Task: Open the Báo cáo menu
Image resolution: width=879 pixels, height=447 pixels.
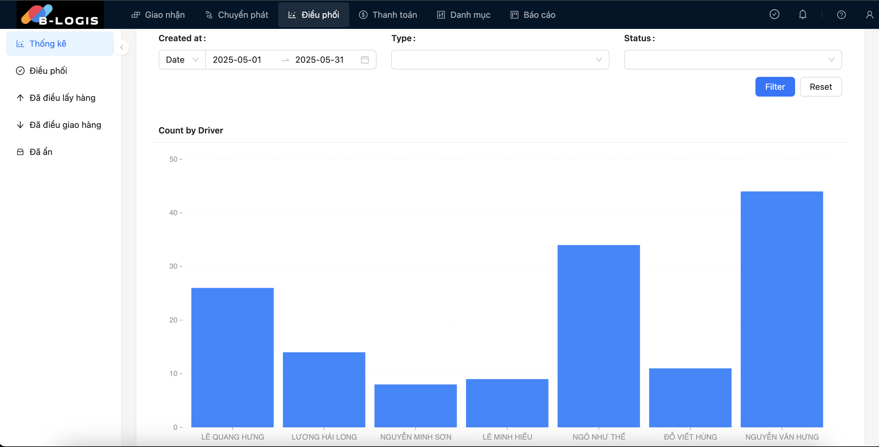Action: (x=532, y=15)
